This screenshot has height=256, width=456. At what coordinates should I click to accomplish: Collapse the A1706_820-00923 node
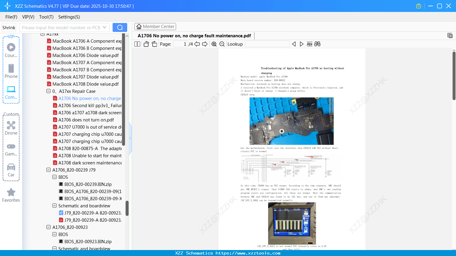pyautogui.click(x=49, y=227)
